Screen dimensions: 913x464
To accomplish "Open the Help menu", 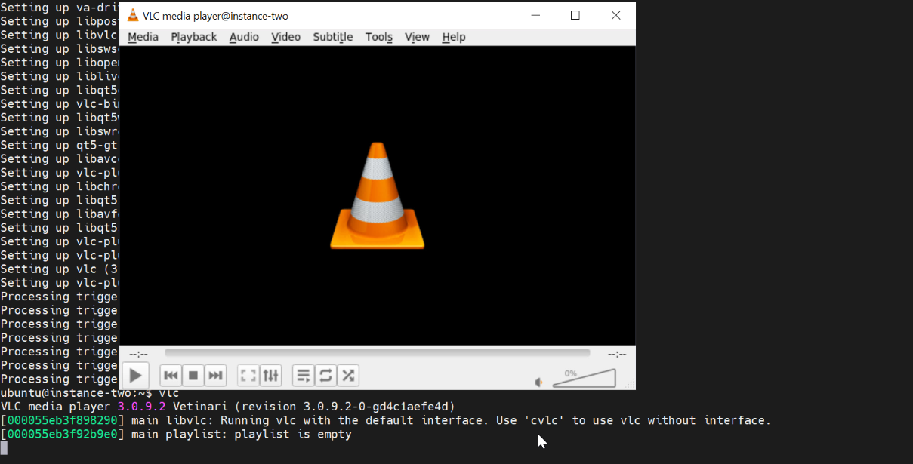I will click(x=454, y=37).
